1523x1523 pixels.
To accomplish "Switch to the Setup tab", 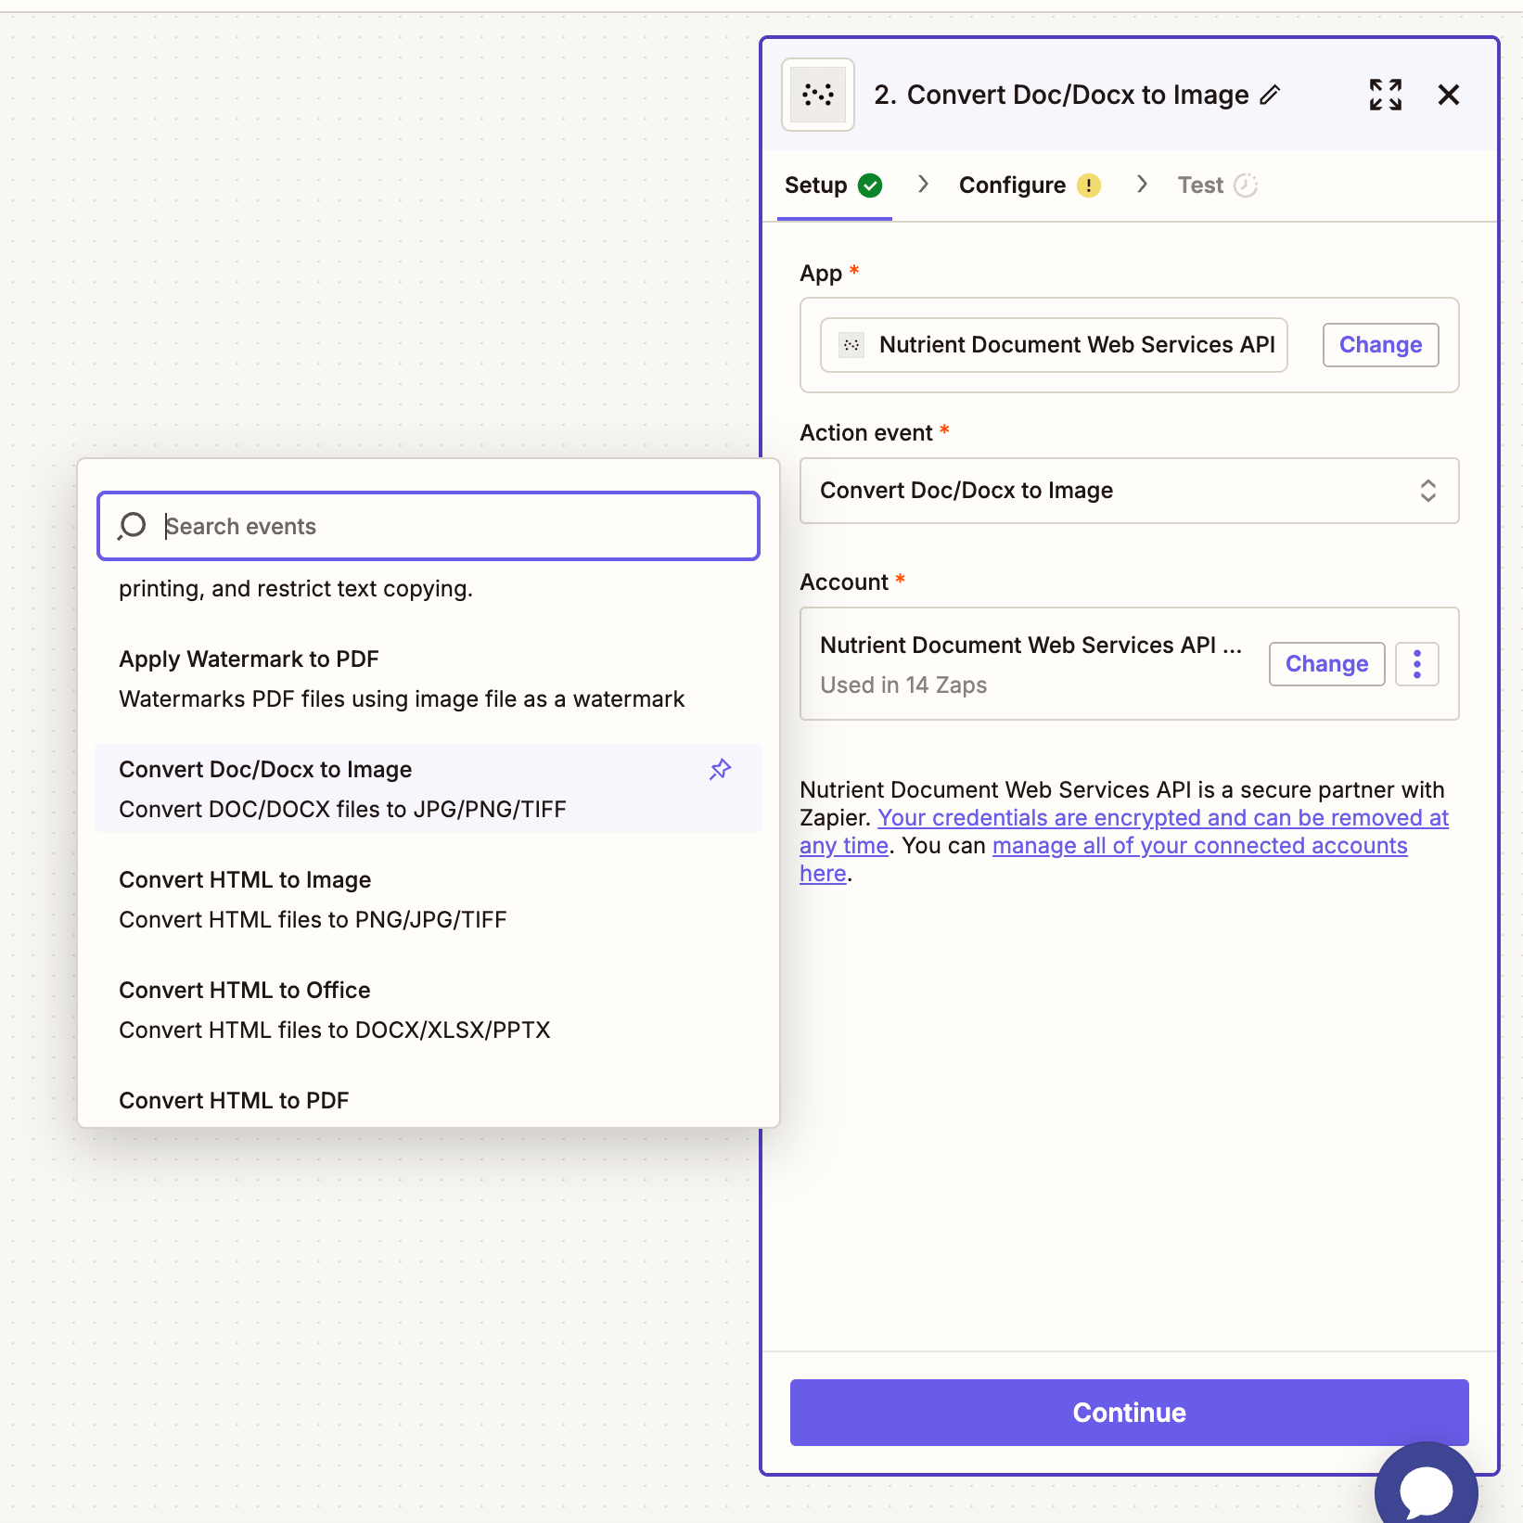I will pos(833,186).
